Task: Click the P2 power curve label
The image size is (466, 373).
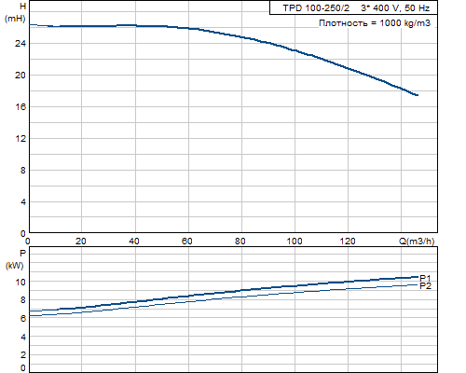Action: coord(425,286)
